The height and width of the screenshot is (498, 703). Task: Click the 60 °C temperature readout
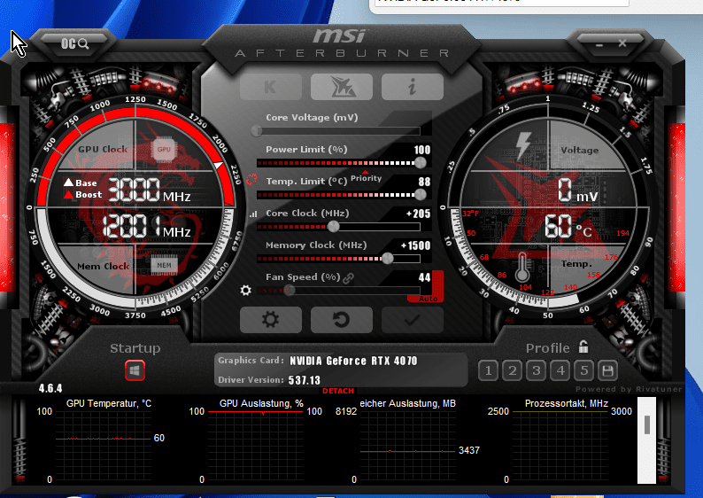(568, 226)
